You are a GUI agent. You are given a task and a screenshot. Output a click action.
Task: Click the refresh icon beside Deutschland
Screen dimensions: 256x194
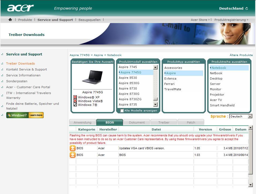247,8
